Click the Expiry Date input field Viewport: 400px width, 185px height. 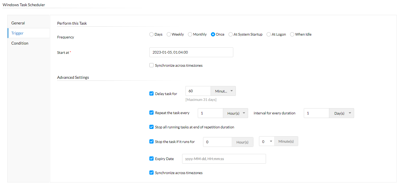224,159
